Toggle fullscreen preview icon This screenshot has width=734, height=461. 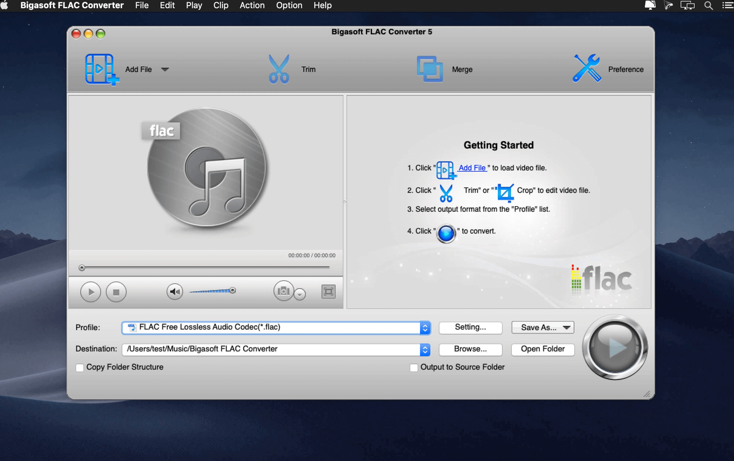328,292
